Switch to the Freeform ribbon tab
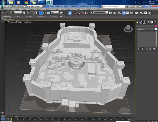 (x=18, y=17)
